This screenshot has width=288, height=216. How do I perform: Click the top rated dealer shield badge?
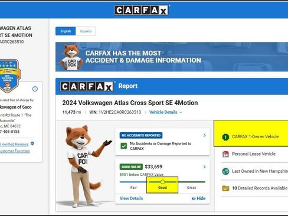(x=9, y=76)
